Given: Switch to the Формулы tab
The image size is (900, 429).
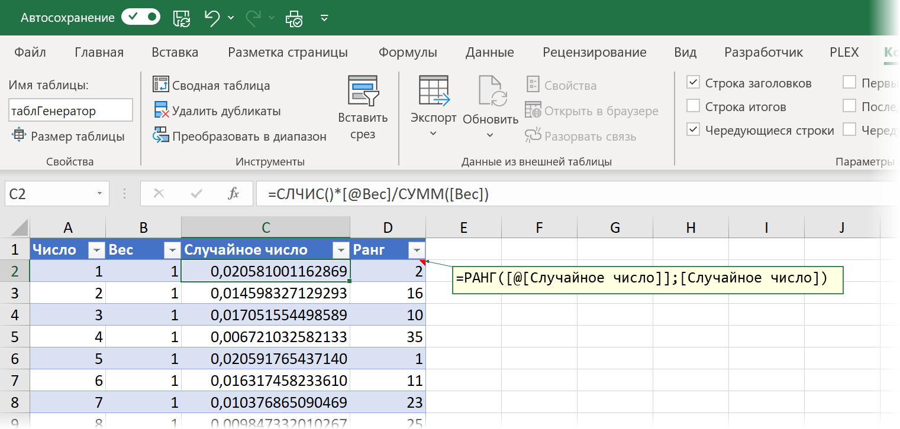Looking at the screenshot, I should (408, 52).
